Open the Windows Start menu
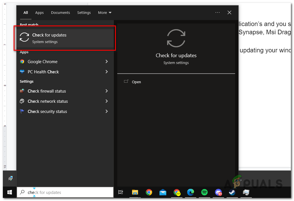The width and height of the screenshot is (294, 201). click(x=10, y=192)
